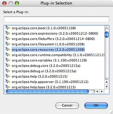
Task: Select org.eclipse.core.filesystem plug-in entry
Action: (48, 44)
